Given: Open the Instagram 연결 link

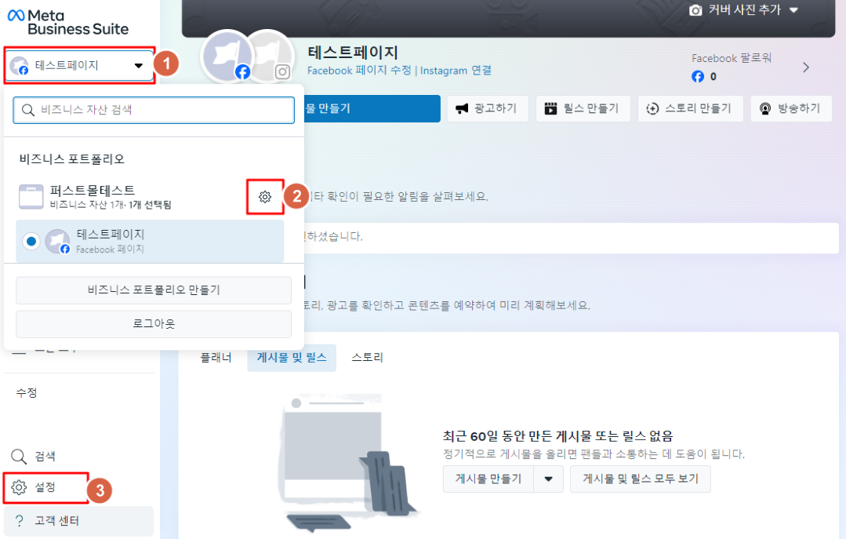Looking at the screenshot, I should tap(456, 71).
